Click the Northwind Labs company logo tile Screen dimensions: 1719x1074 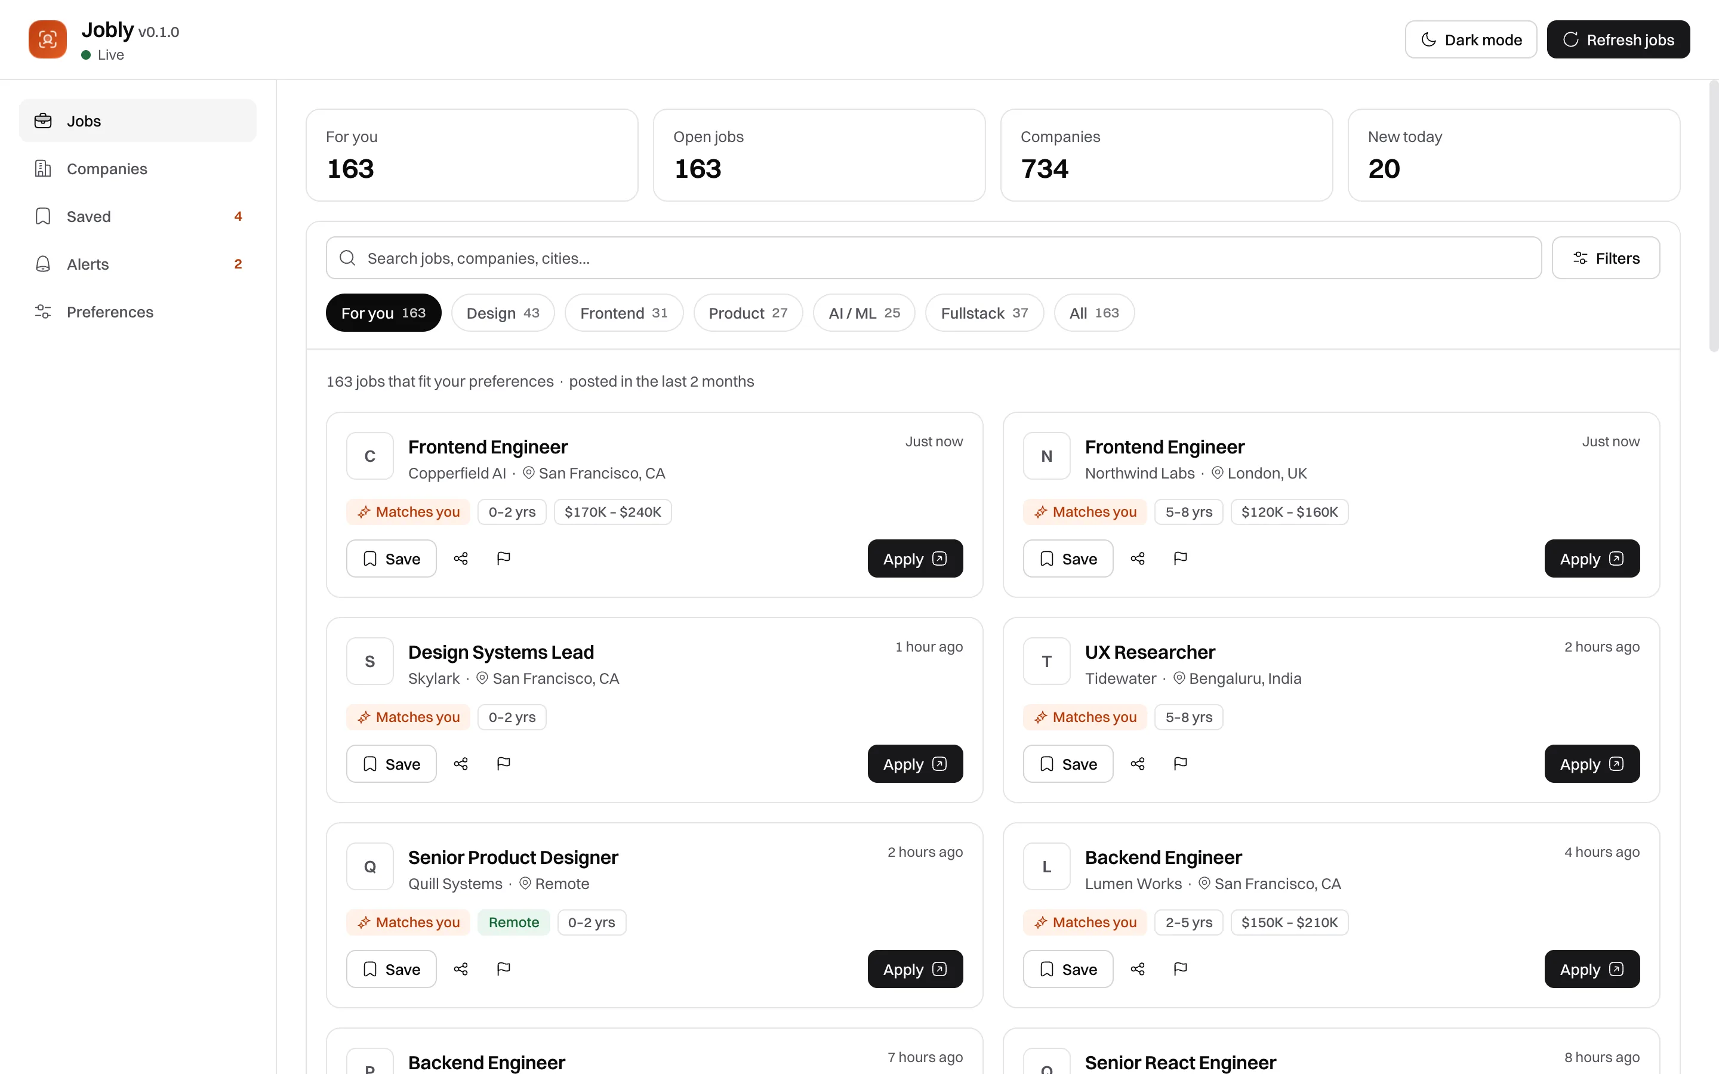tap(1047, 456)
